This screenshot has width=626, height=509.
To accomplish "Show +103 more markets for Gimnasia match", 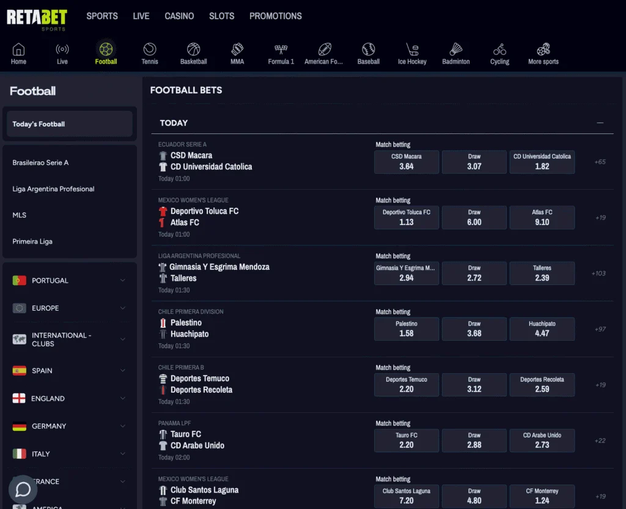I will tap(598, 273).
